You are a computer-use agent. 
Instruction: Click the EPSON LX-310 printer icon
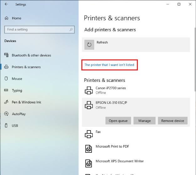[x=89, y=105]
